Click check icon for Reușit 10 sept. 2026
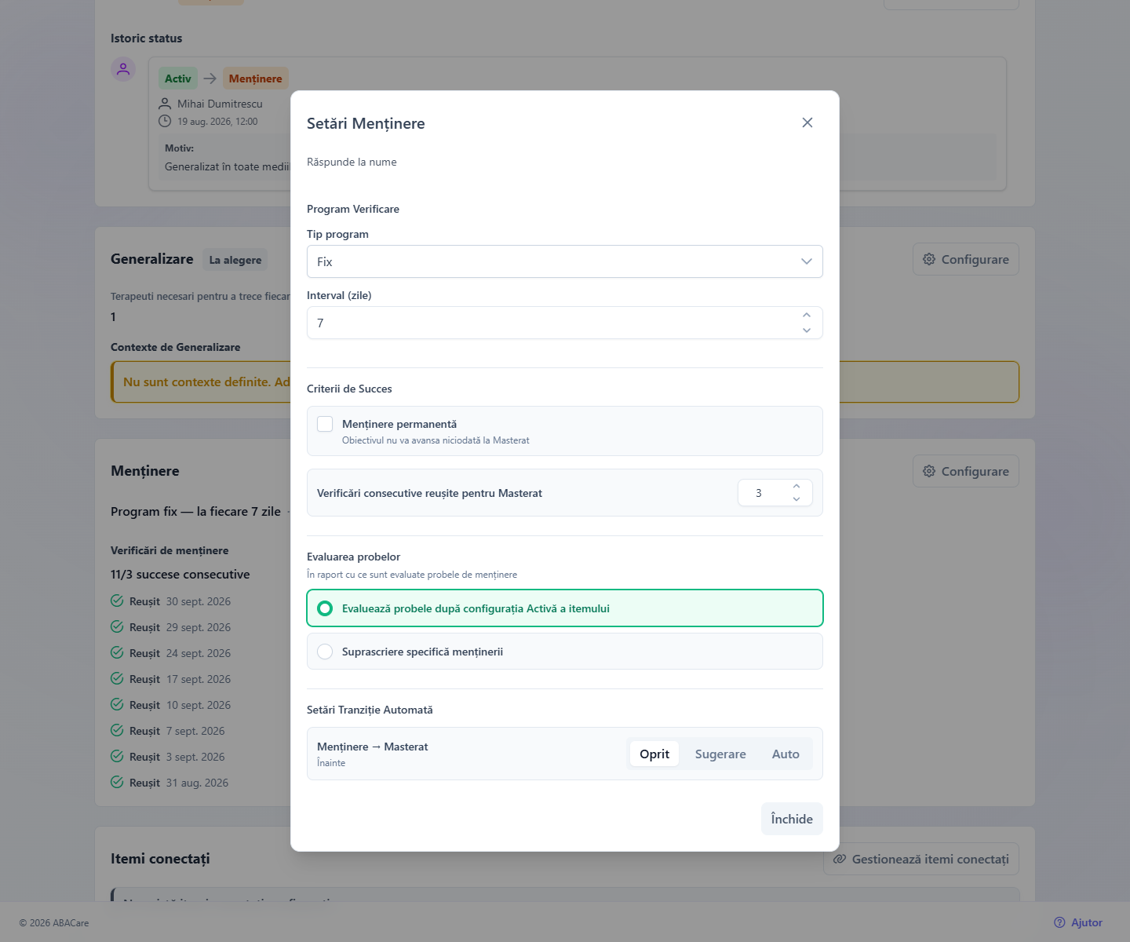The image size is (1130, 942). point(117,704)
